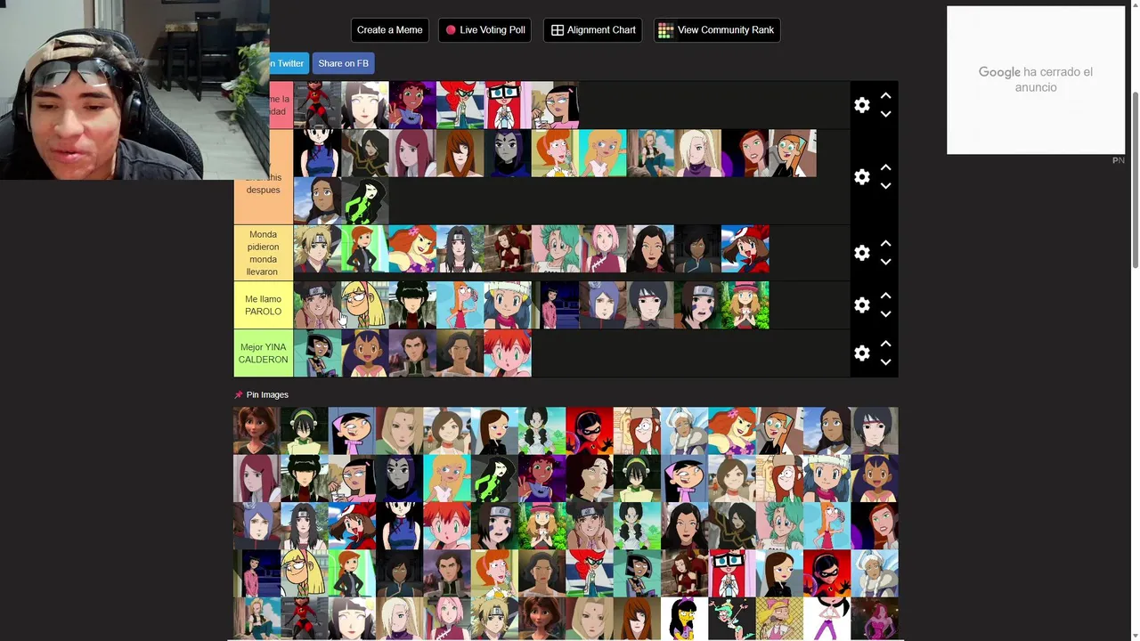Open settings gear for the top red tier
The width and height of the screenshot is (1140, 641).
[x=861, y=105]
